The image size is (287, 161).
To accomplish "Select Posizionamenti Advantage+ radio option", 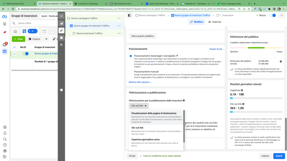I will [x=131, y=56].
